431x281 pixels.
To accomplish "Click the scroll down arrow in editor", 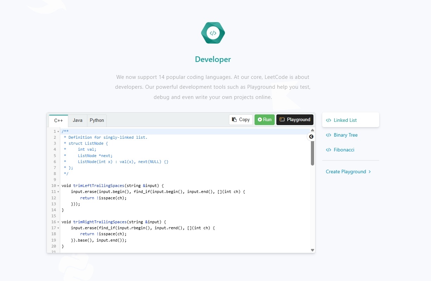I will (312, 250).
